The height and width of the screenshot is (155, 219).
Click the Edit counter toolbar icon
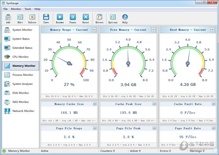20,17
